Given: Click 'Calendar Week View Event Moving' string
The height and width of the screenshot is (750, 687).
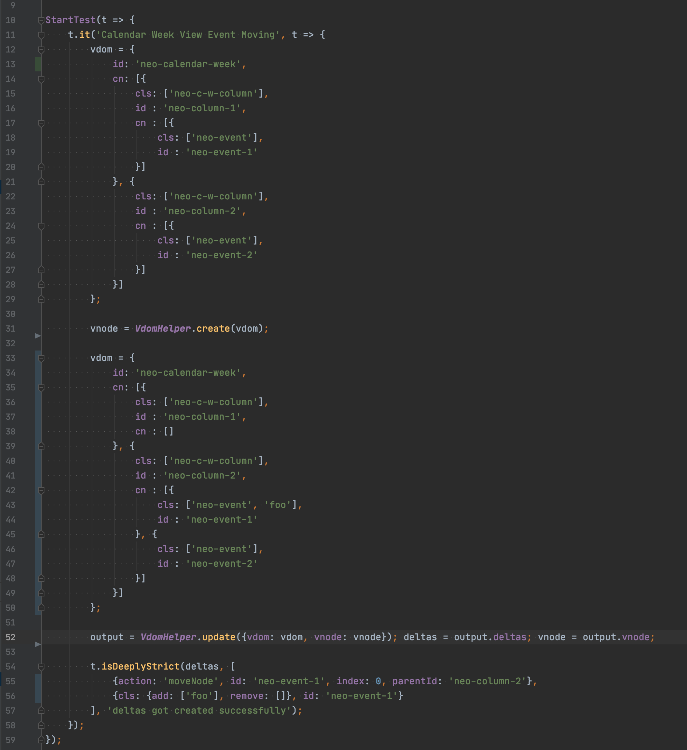Looking at the screenshot, I should (188, 35).
